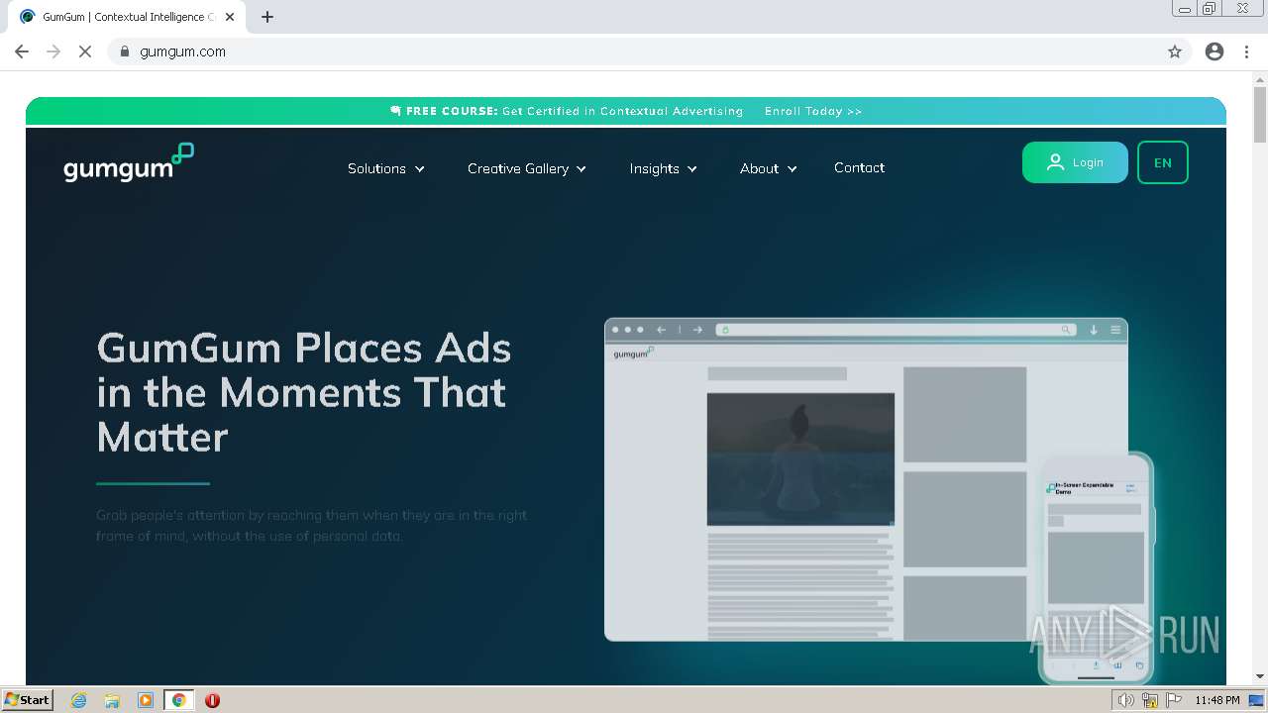Open the Solutions dropdown menu
The height and width of the screenshot is (713, 1268).
click(386, 168)
